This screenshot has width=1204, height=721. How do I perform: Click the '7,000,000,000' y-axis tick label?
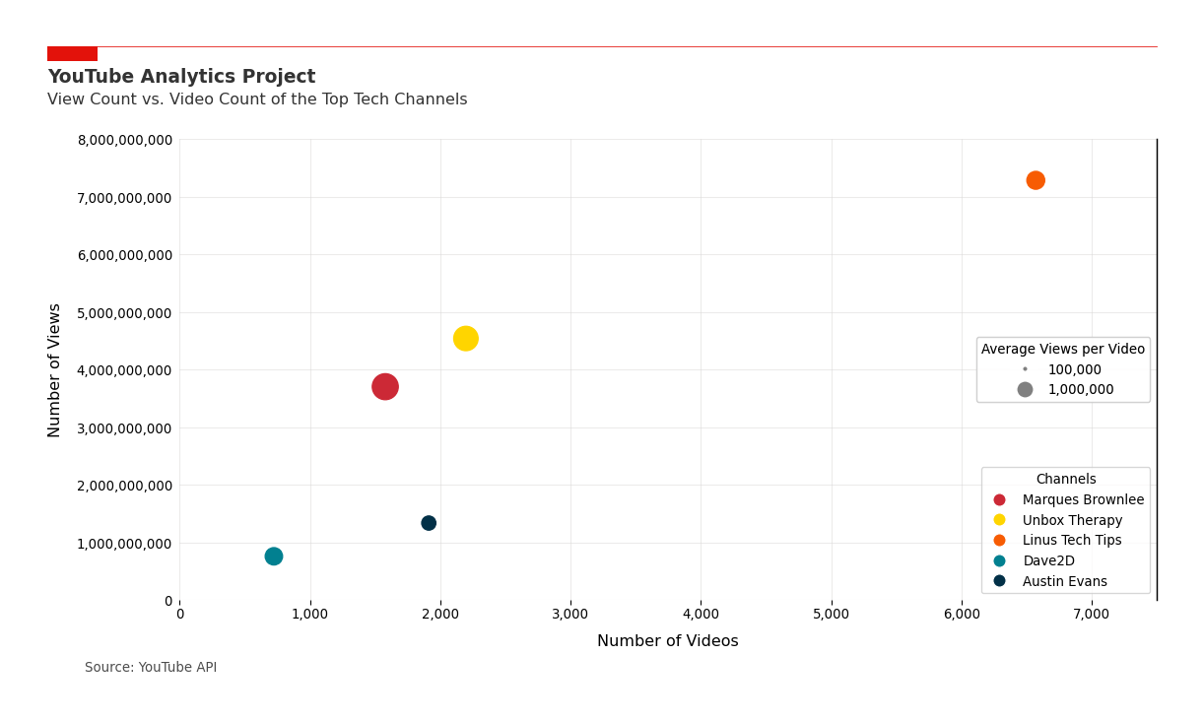[125, 198]
